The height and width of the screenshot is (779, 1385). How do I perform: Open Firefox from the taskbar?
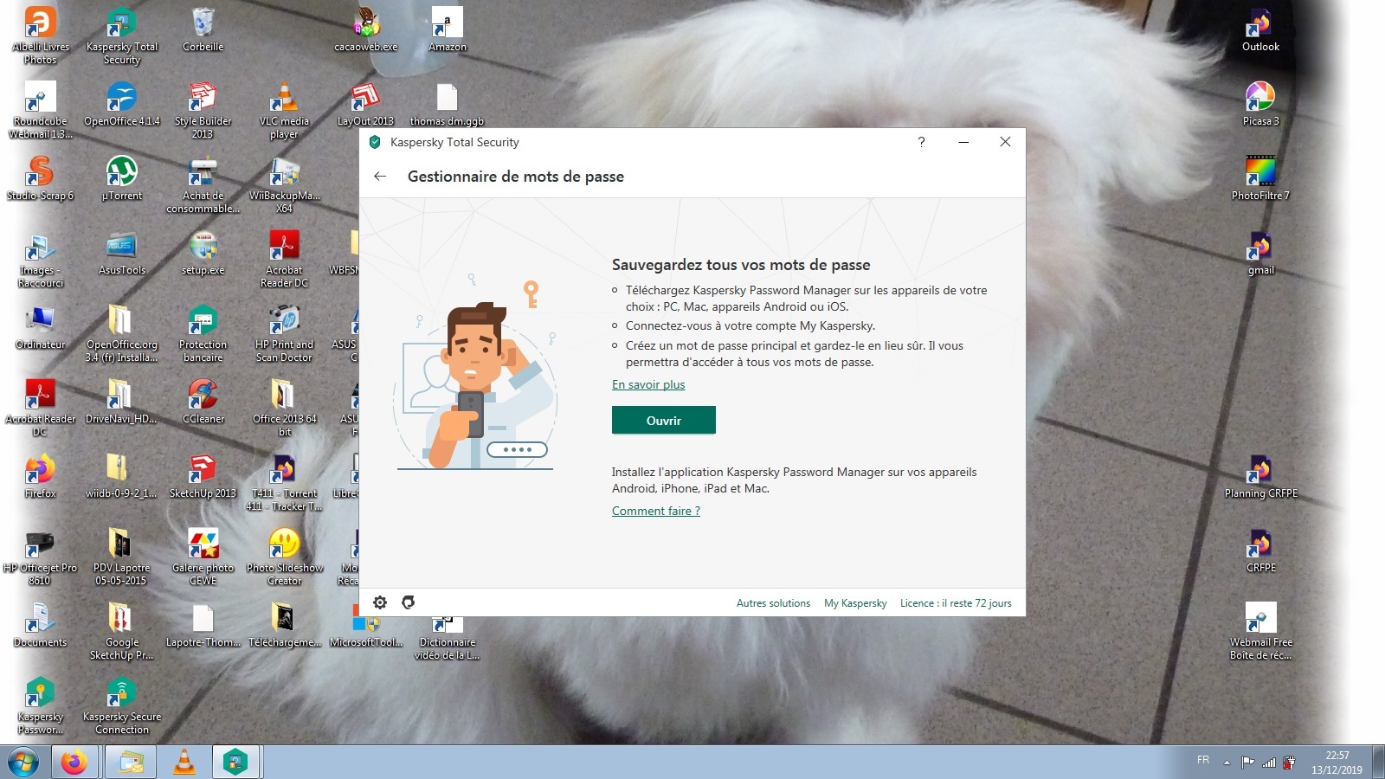click(x=74, y=763)
